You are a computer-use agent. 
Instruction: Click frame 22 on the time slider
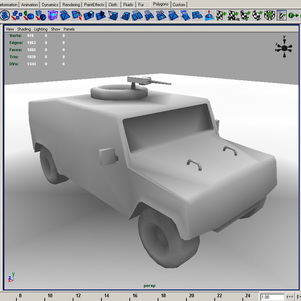coord(220,296)
